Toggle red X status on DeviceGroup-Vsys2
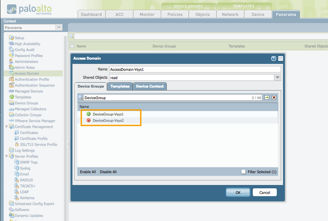Viewport: 328px width, 221px height. click(x=89, y=120)
